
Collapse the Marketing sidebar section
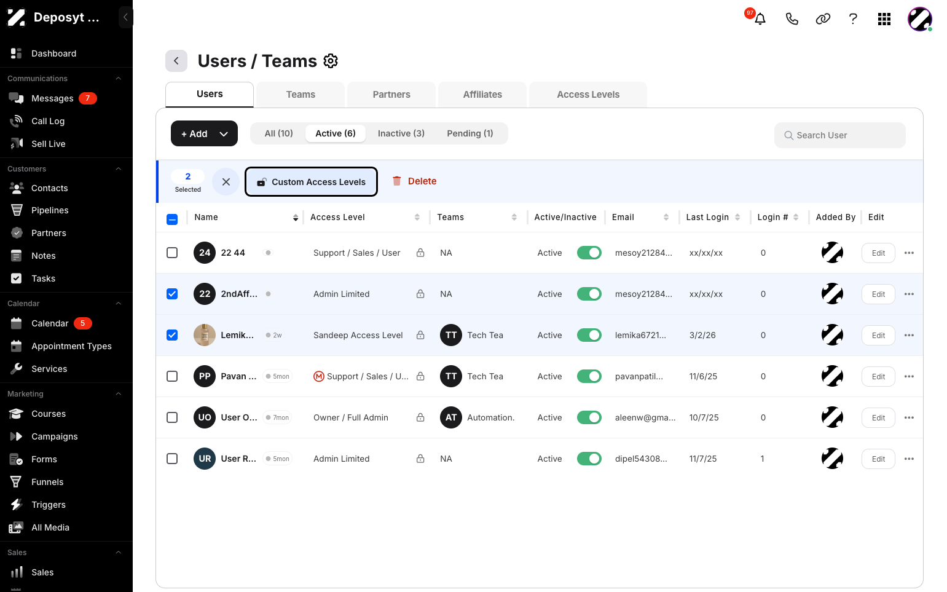pyautogui.click(x=119, y=394)
